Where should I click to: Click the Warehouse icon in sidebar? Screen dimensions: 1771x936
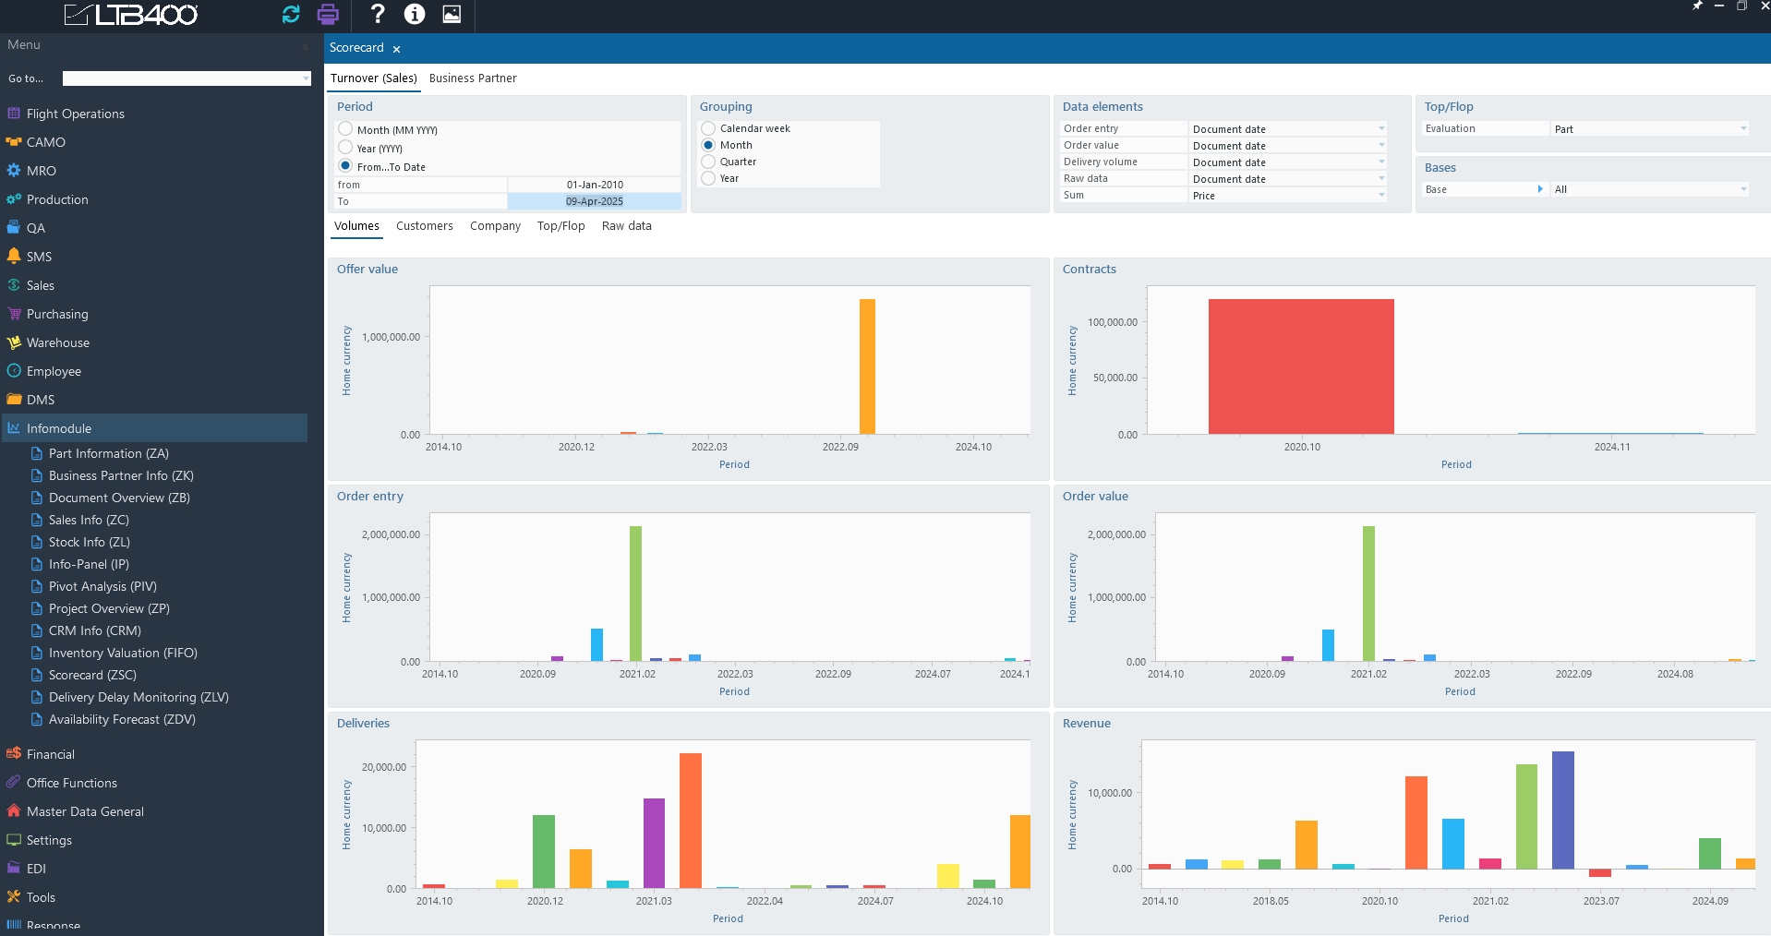tap(14, 342)
